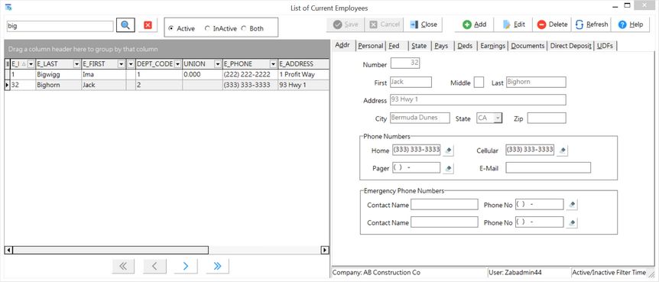Screen dimensions: 659x282
Task: Click the second Contact Name field
Action: point(444,222)
